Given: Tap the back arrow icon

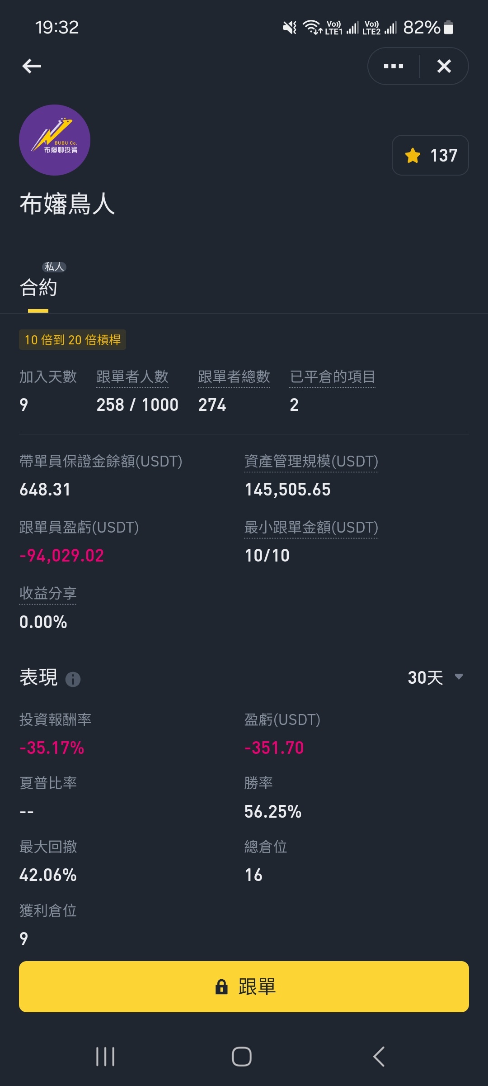Looking at the screenshot, I should [32, 66].
